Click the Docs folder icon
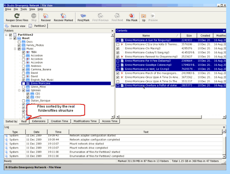Image resolution: width=230 pixels, height=174 pixels. (23, 42)
